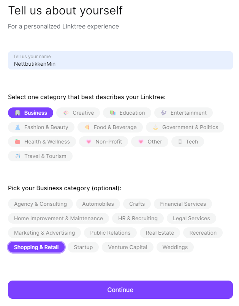
Task: Click the Fashion & Beauty dress icon
Action: click(17, 127)
